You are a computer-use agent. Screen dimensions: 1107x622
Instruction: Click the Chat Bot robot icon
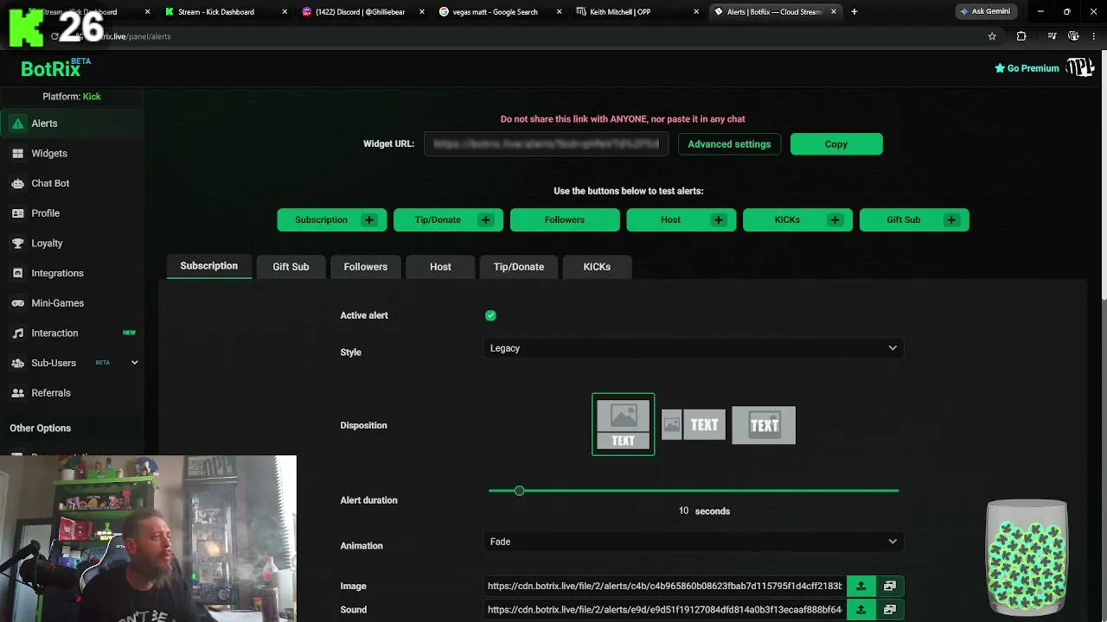(x=17, y=183)
